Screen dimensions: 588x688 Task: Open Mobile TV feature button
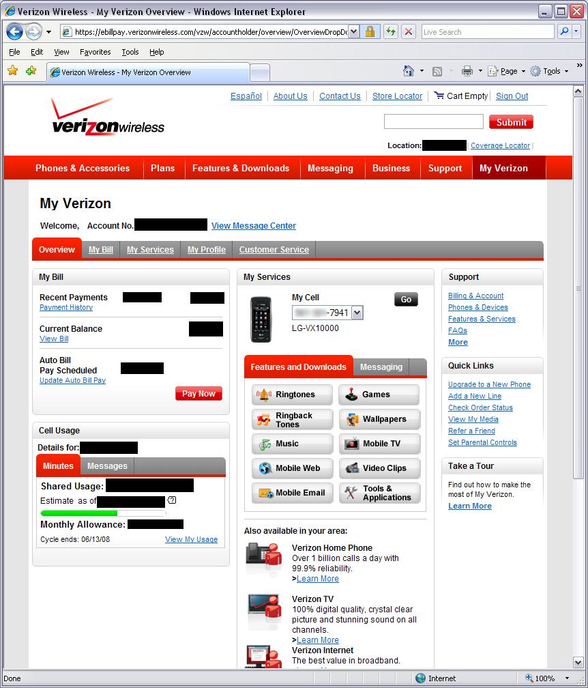(x=379, y=444)
